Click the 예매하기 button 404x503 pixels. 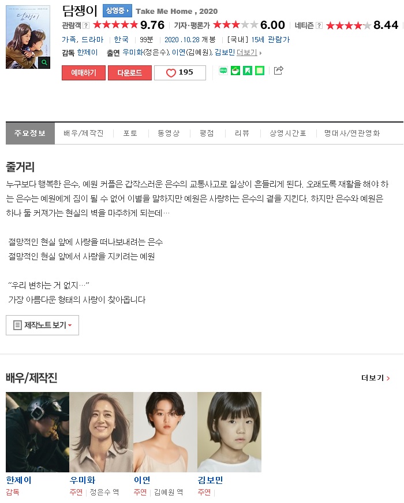(x=84, y=73)
